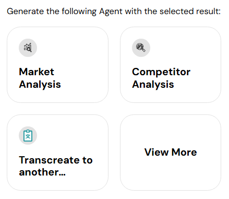
Task: Click the Market Analysis chart icon
Action: [28, 48]
